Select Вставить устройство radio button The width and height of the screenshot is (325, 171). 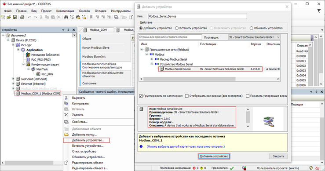pyautogui.click(x=177, y=28)
